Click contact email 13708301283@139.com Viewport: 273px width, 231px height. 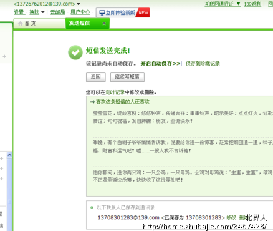pyautogui.click(x=128, y=217)
